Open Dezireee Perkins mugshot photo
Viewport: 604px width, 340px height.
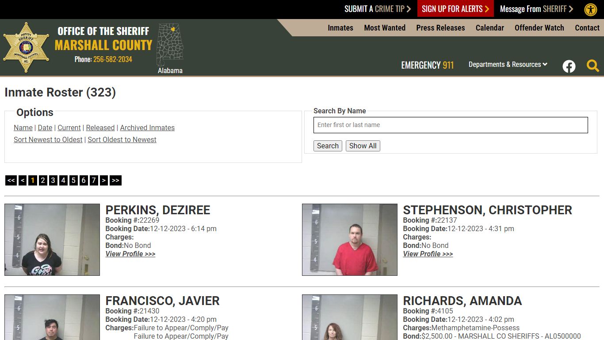52,240
